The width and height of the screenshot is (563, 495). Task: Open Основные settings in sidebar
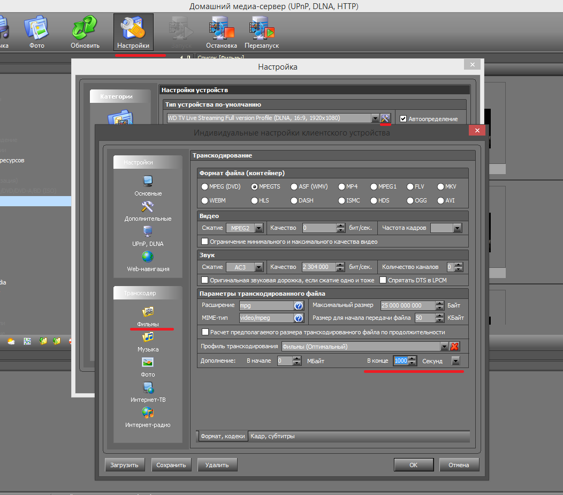[x=148, y=185]
